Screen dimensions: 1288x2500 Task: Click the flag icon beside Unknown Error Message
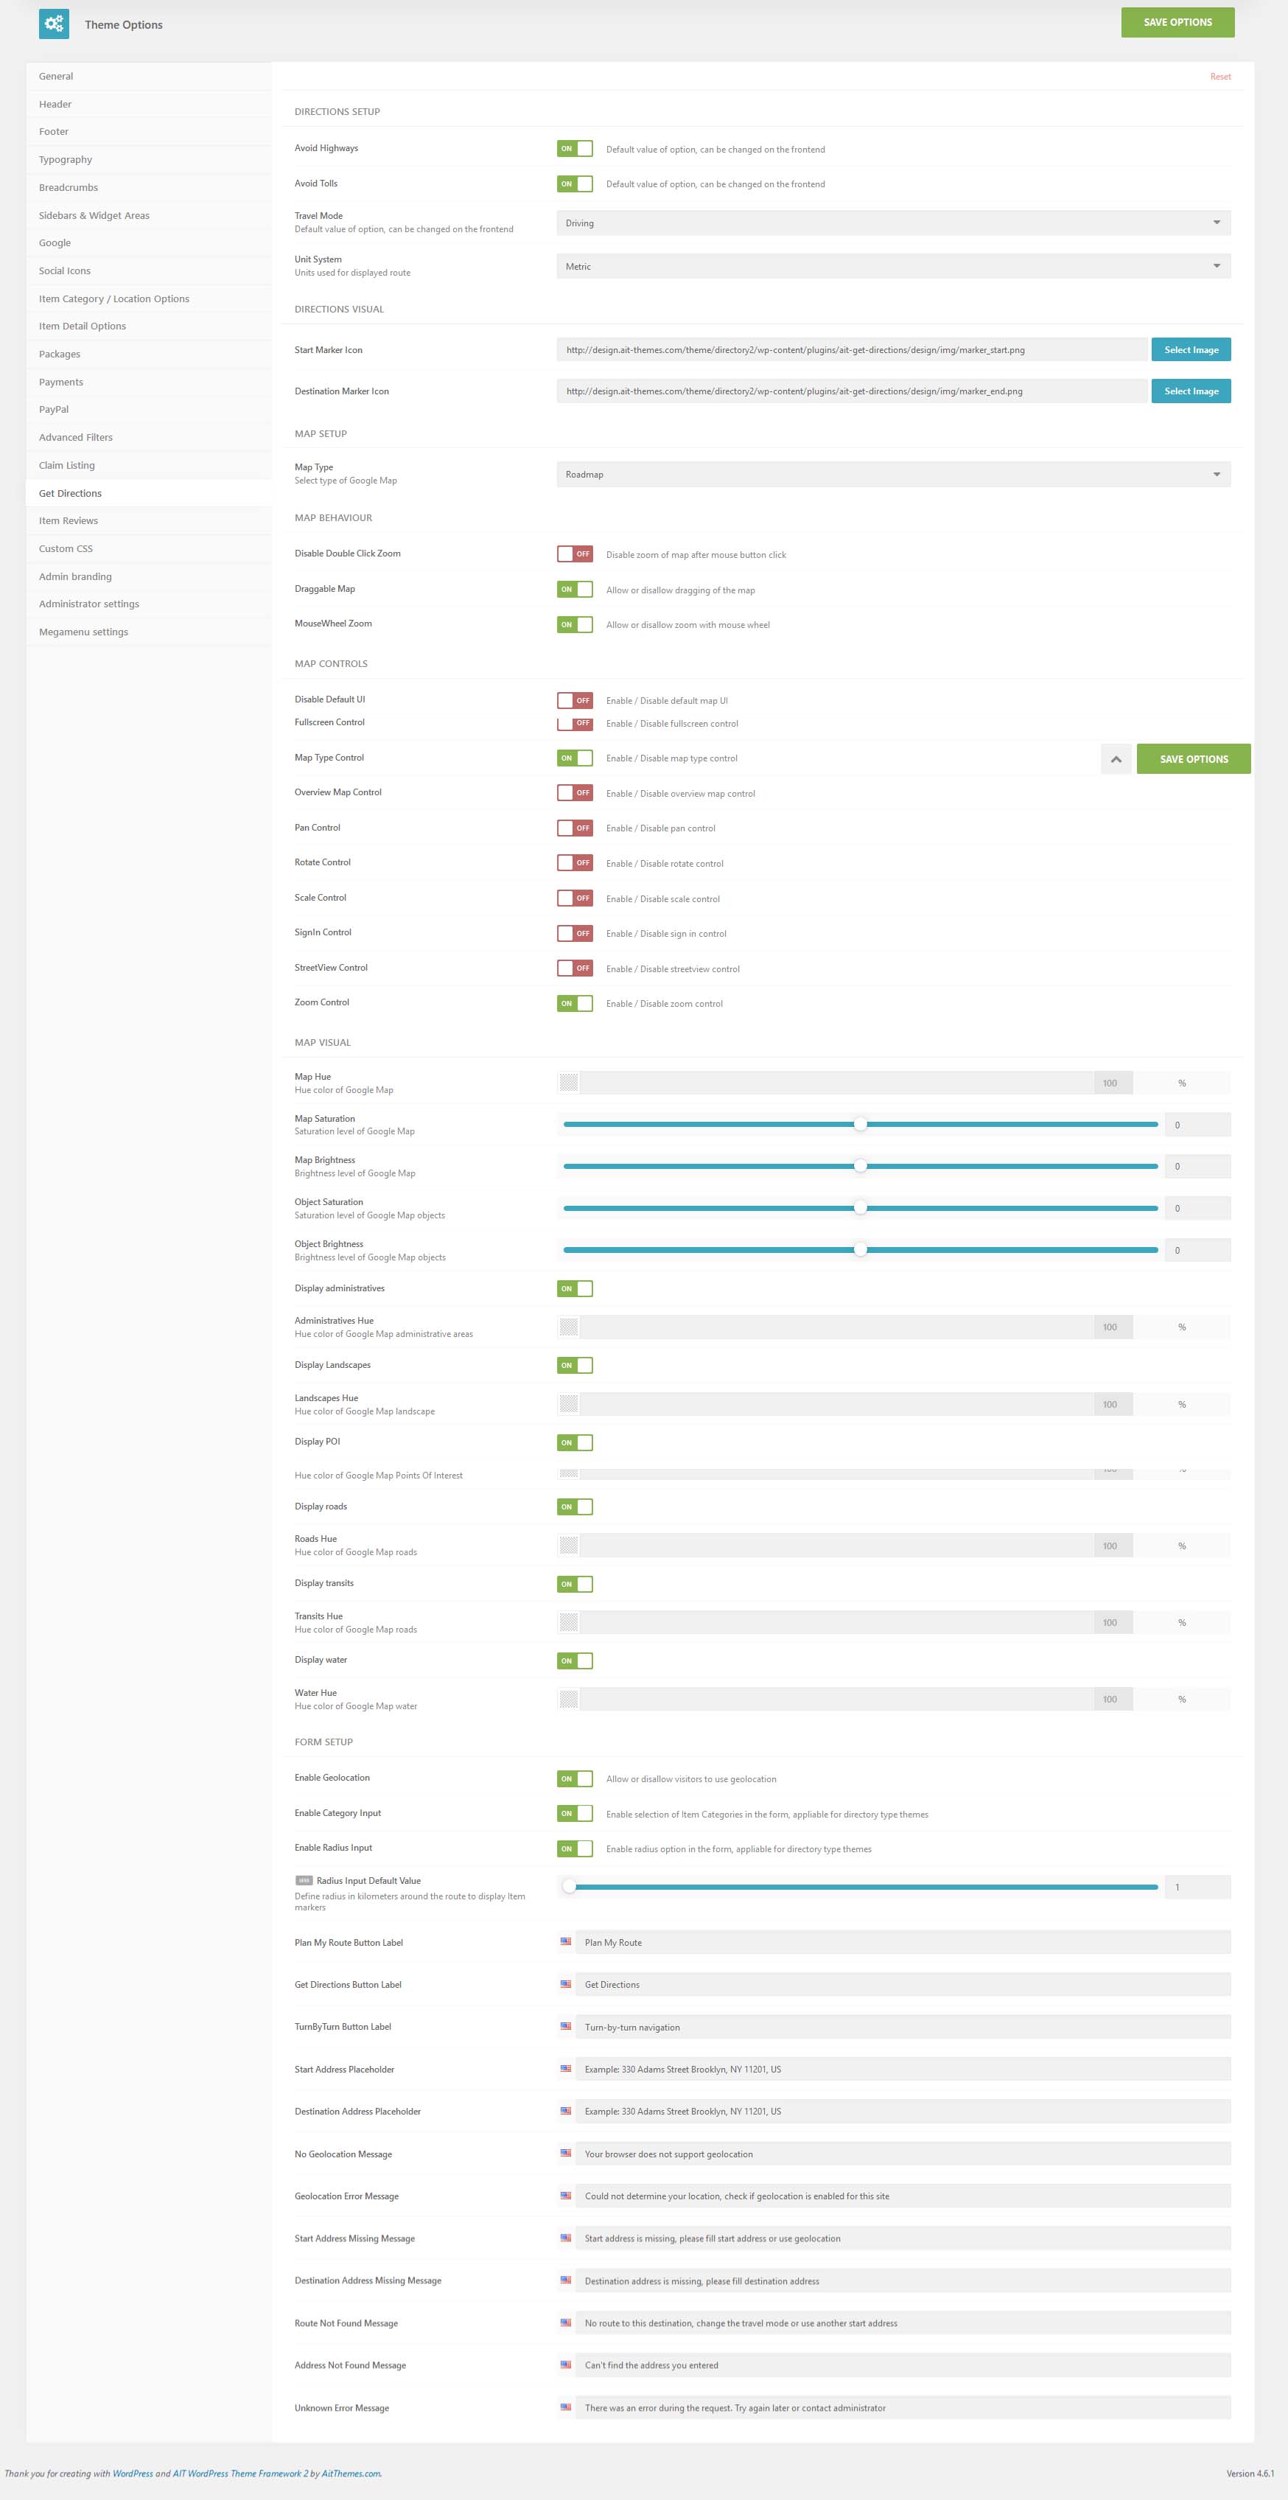566,2407
